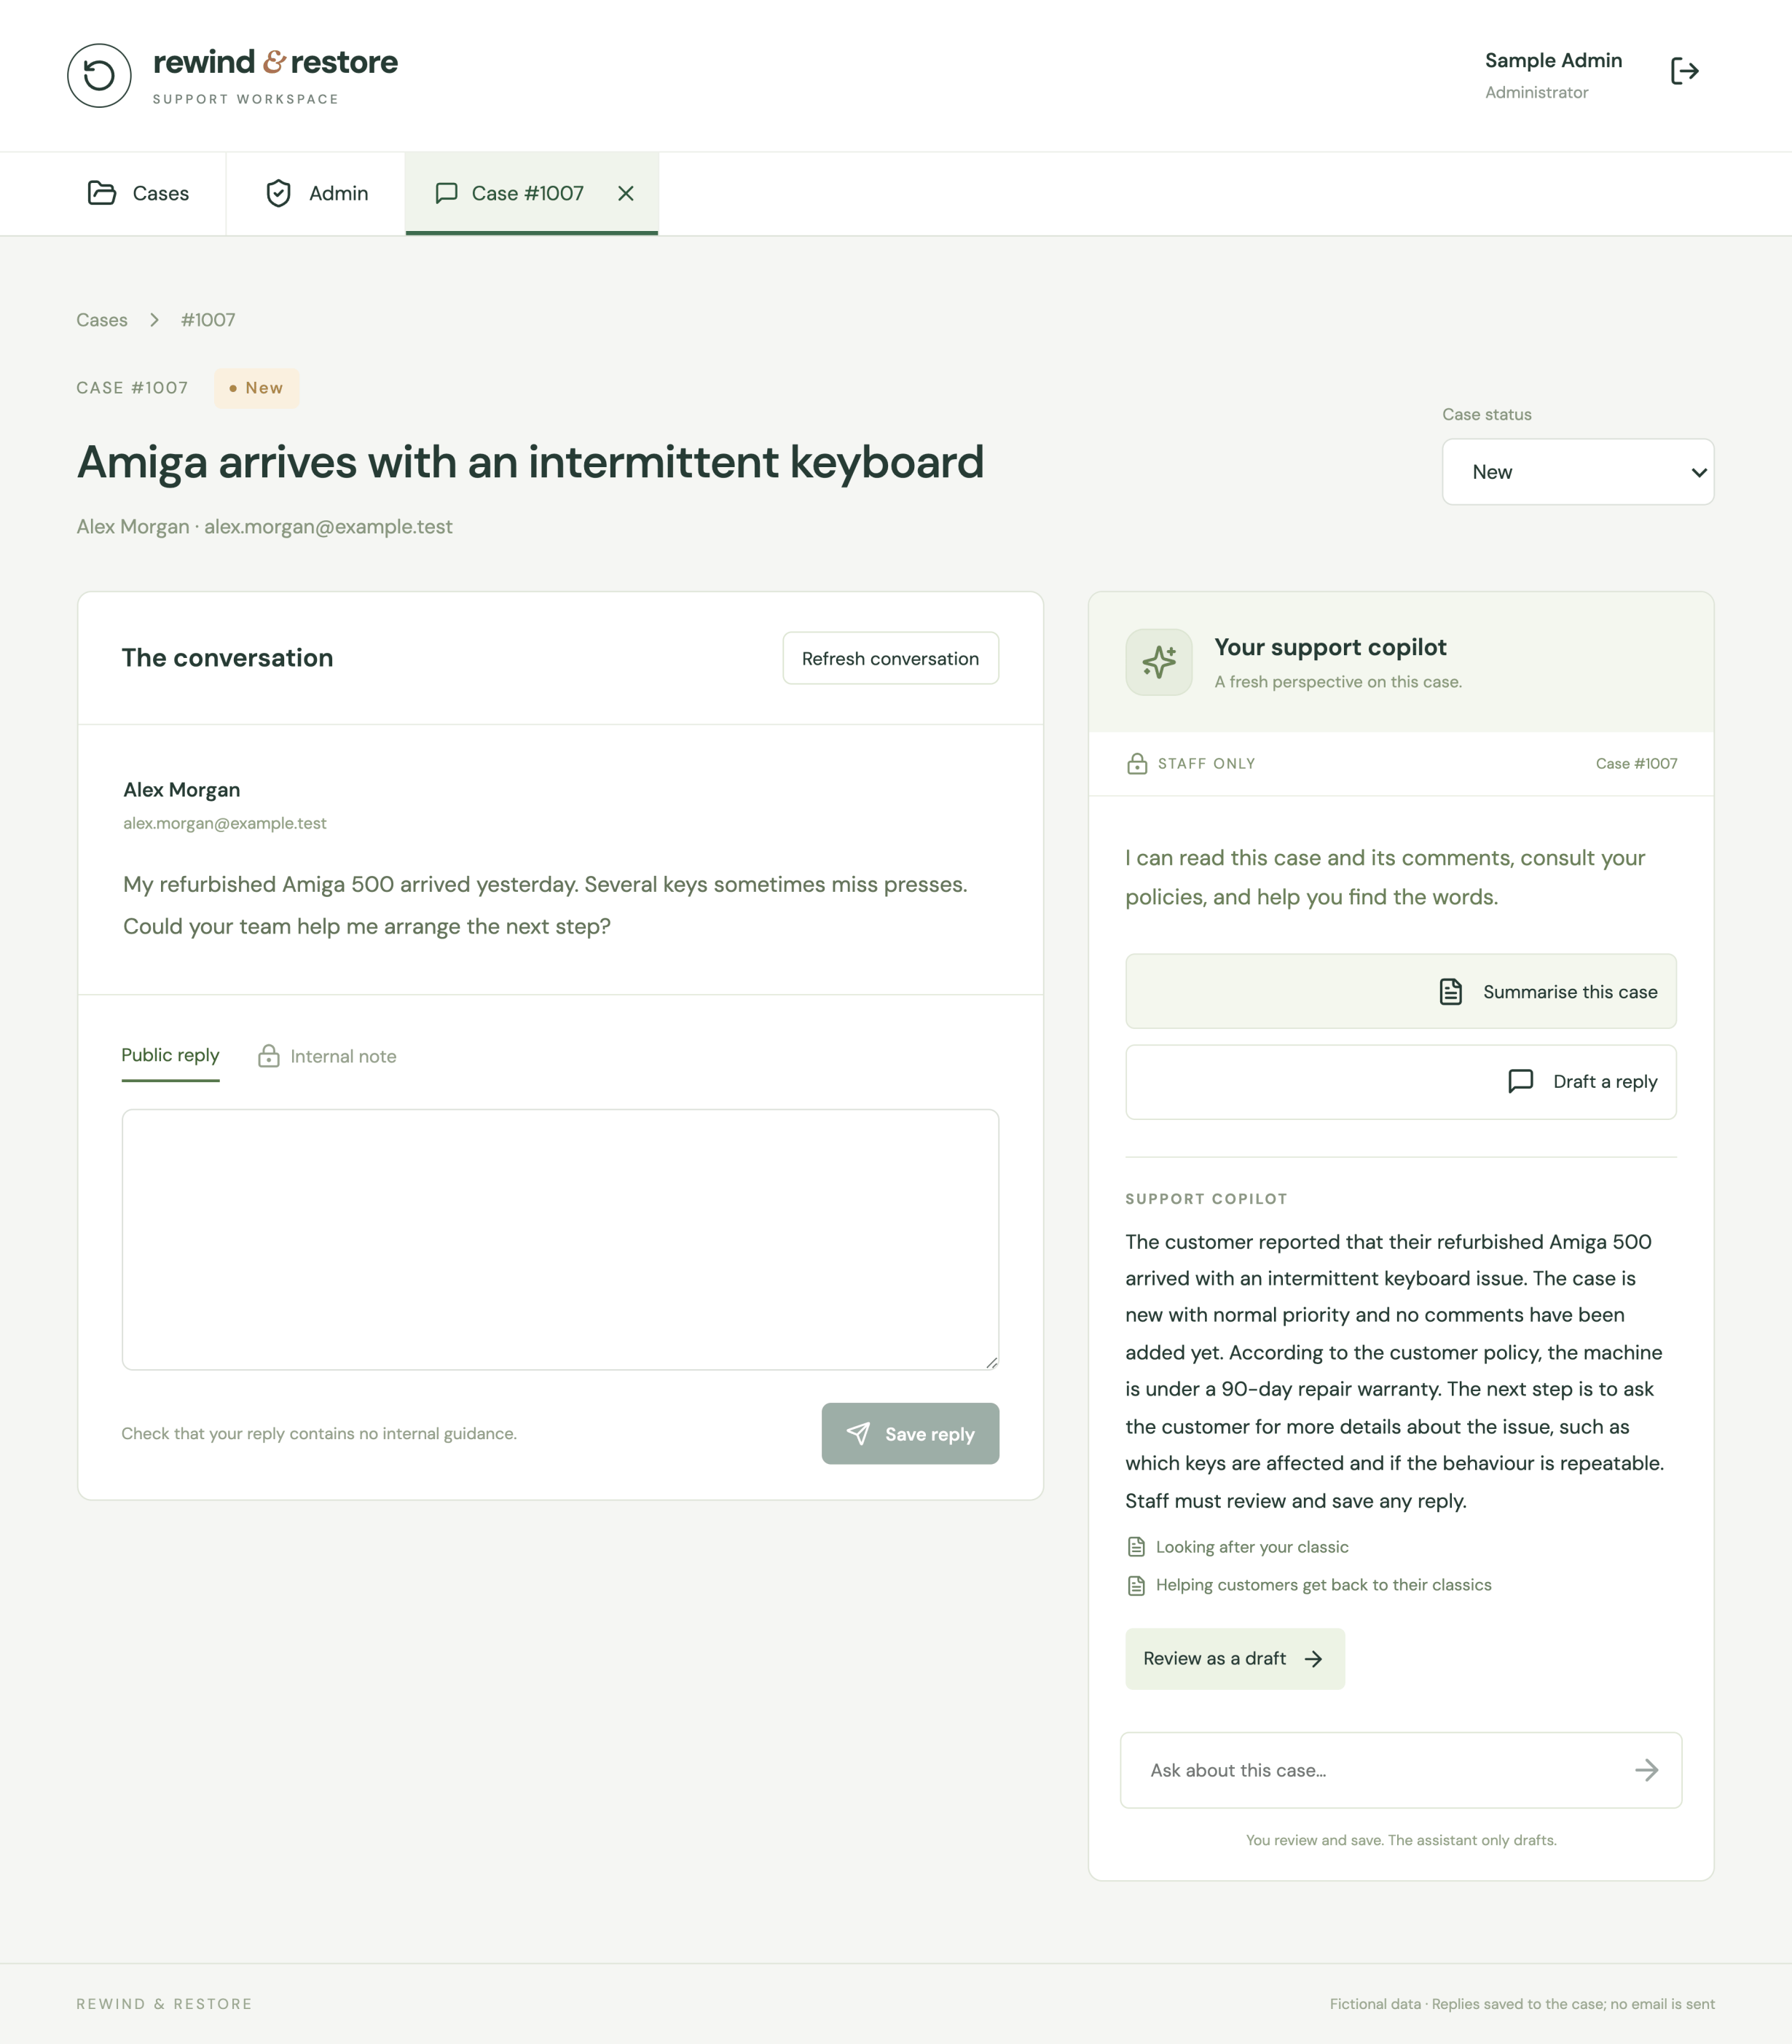
Task: Click the Alex Morgan sender name in the conversation
Action: [182, 790]
